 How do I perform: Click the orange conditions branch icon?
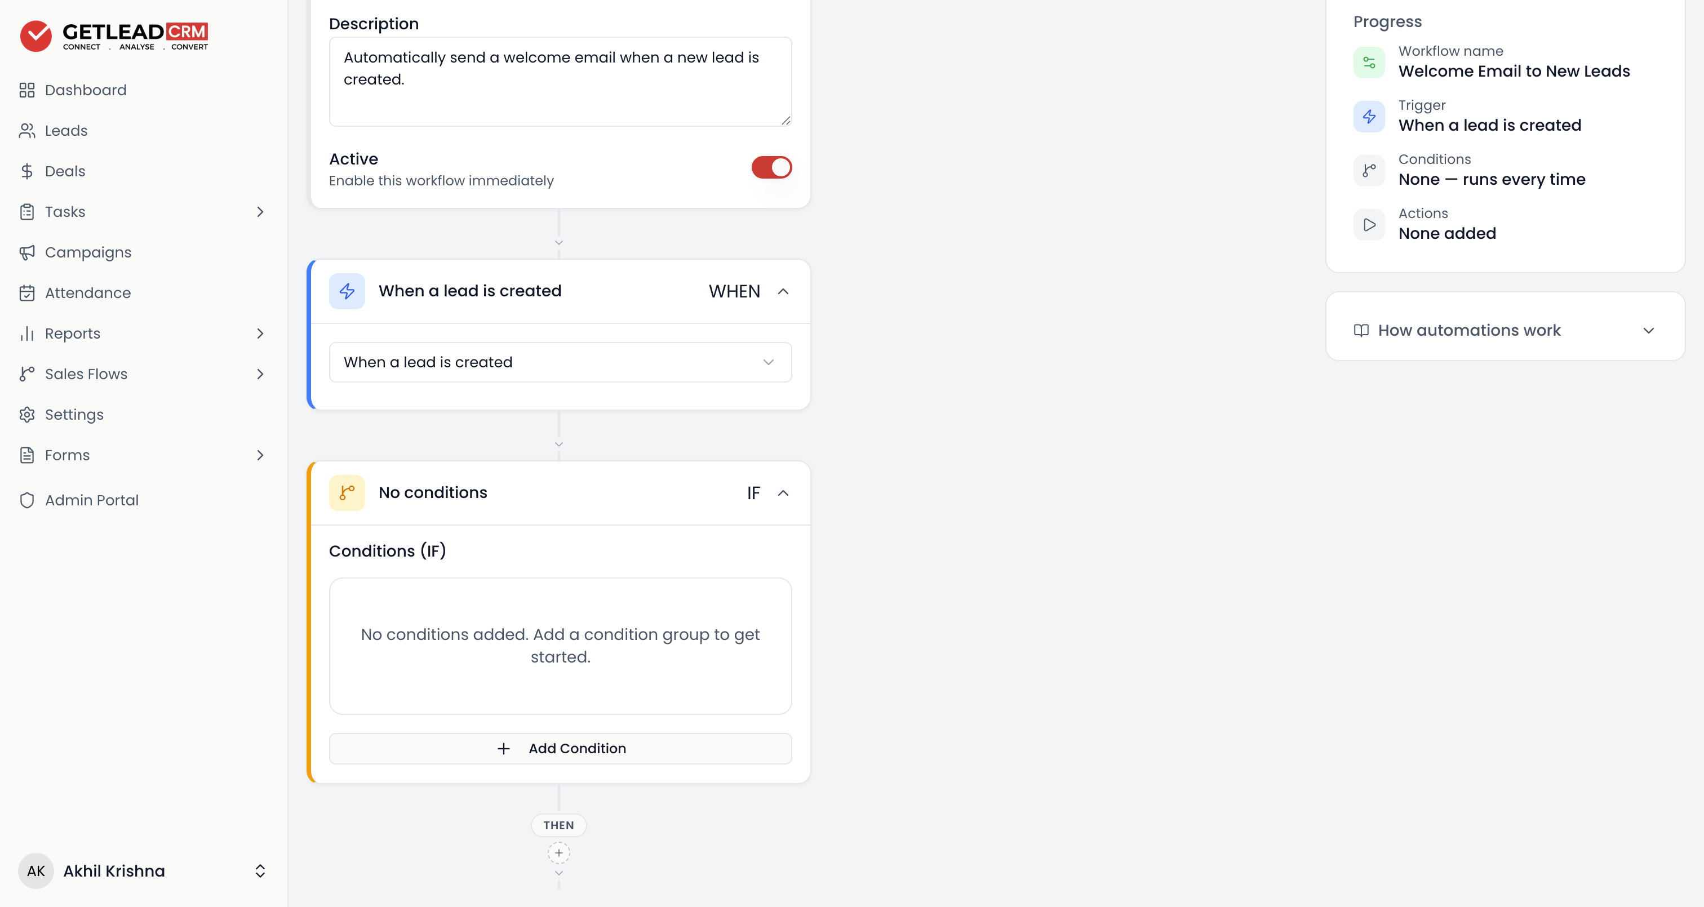click(x=347, y=493)
